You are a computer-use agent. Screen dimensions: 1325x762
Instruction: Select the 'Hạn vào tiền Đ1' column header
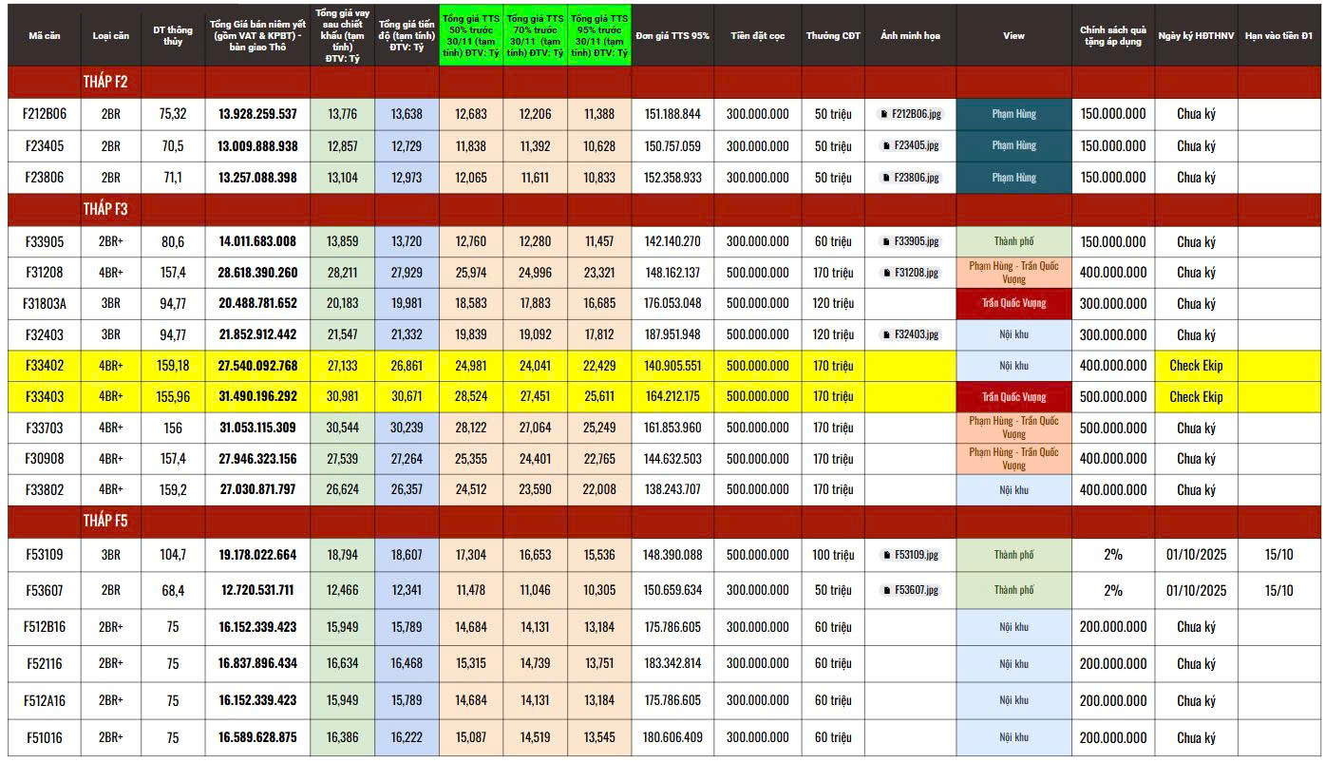click(1280, 36)
